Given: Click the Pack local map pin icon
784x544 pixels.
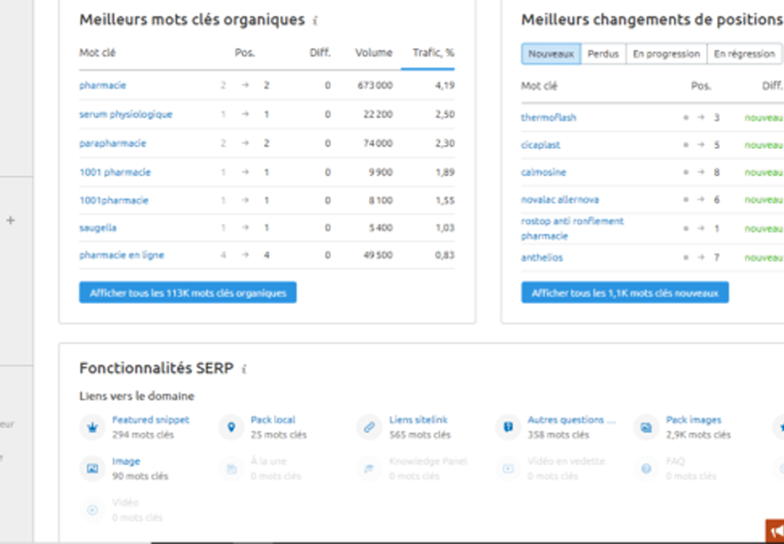Looking at the screenshot, I should tap(231, 427).
